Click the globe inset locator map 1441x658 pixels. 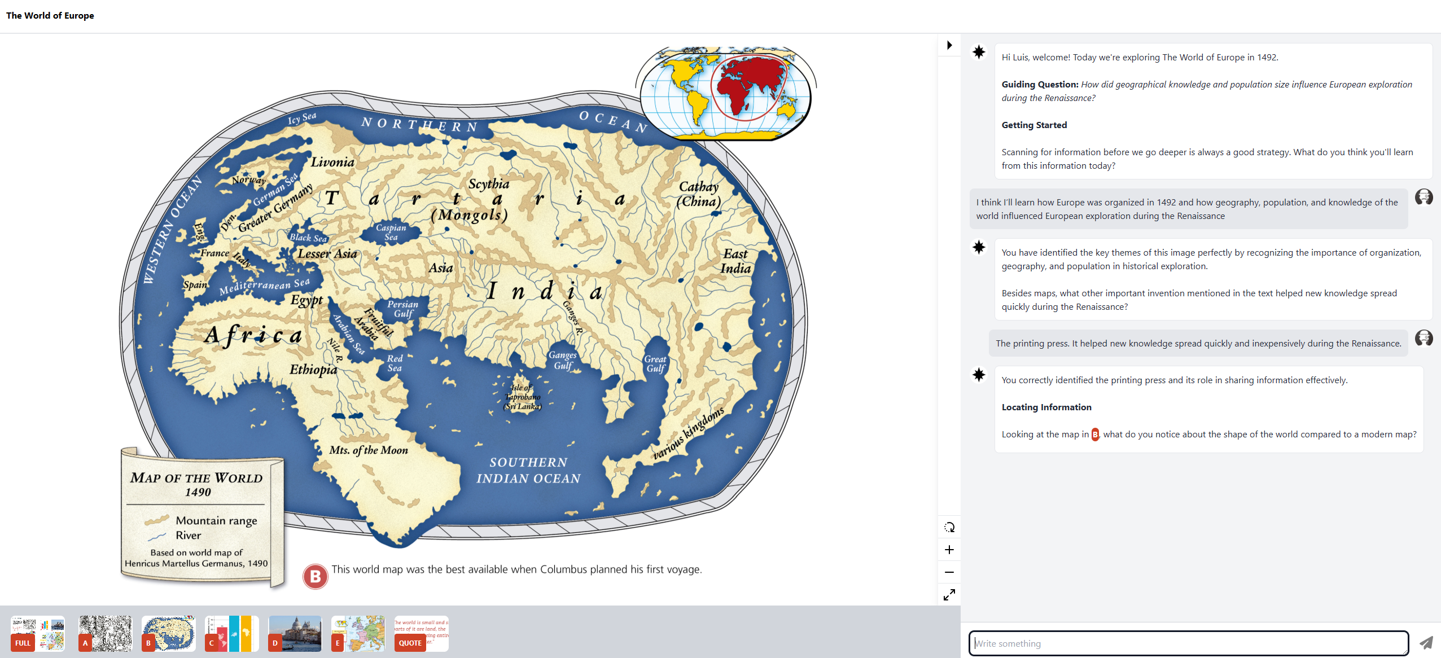[x=726, y=93]
